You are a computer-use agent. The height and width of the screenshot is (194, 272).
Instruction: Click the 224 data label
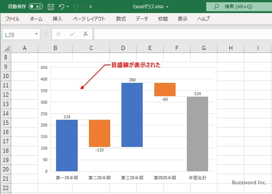point(67,117)
